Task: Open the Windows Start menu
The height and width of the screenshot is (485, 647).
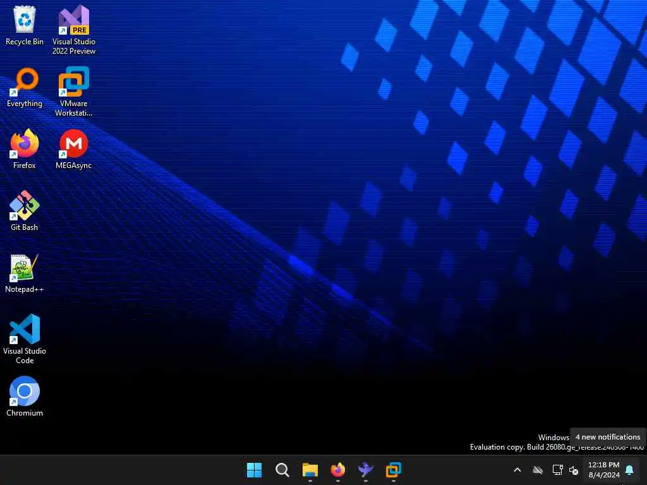Action: point(254,470)
